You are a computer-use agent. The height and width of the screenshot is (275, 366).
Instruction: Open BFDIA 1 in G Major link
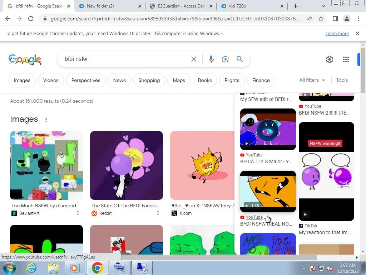click(x=266, y=161)
